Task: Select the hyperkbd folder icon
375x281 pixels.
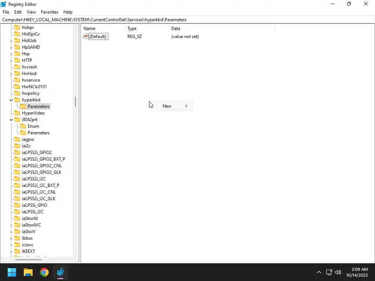Action: point(17,100)
